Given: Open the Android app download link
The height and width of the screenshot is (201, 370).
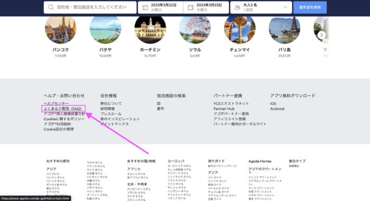Looking at the screenshot, I should (x=277, y=109).
